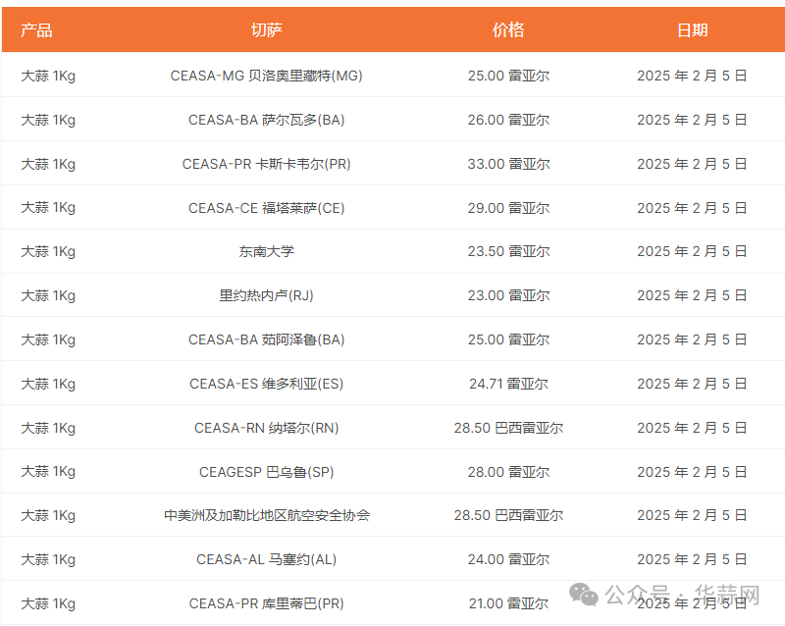
Task: Click 大蒜 1Kg in 库里蒂巴 row
Action: click(x=48, y=603)
